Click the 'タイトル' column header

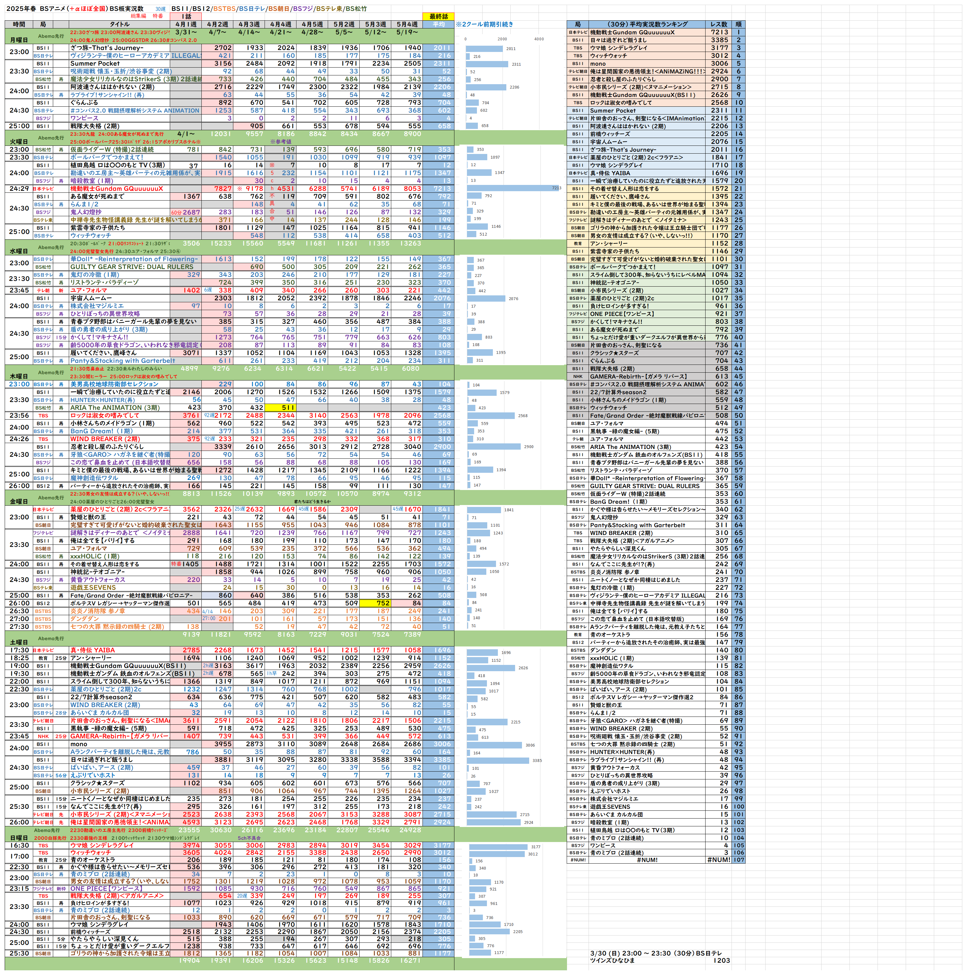119,24
